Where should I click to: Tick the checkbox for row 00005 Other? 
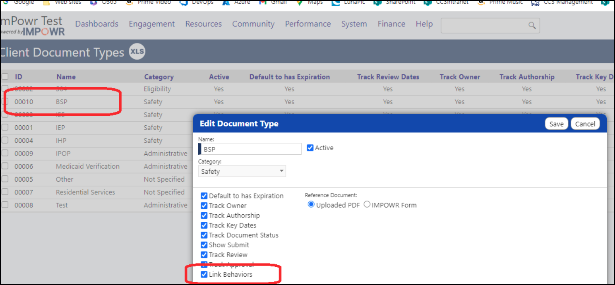5,179
